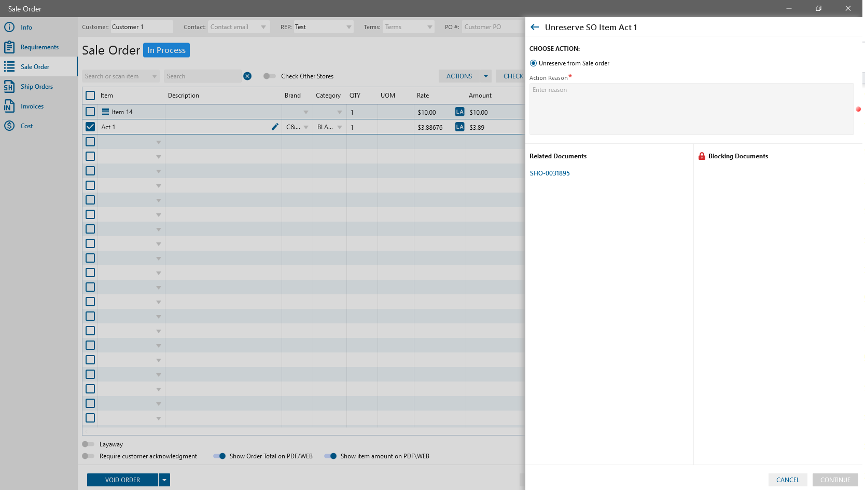
Task: Open the Terms dropdown
Action: (430, 27)
